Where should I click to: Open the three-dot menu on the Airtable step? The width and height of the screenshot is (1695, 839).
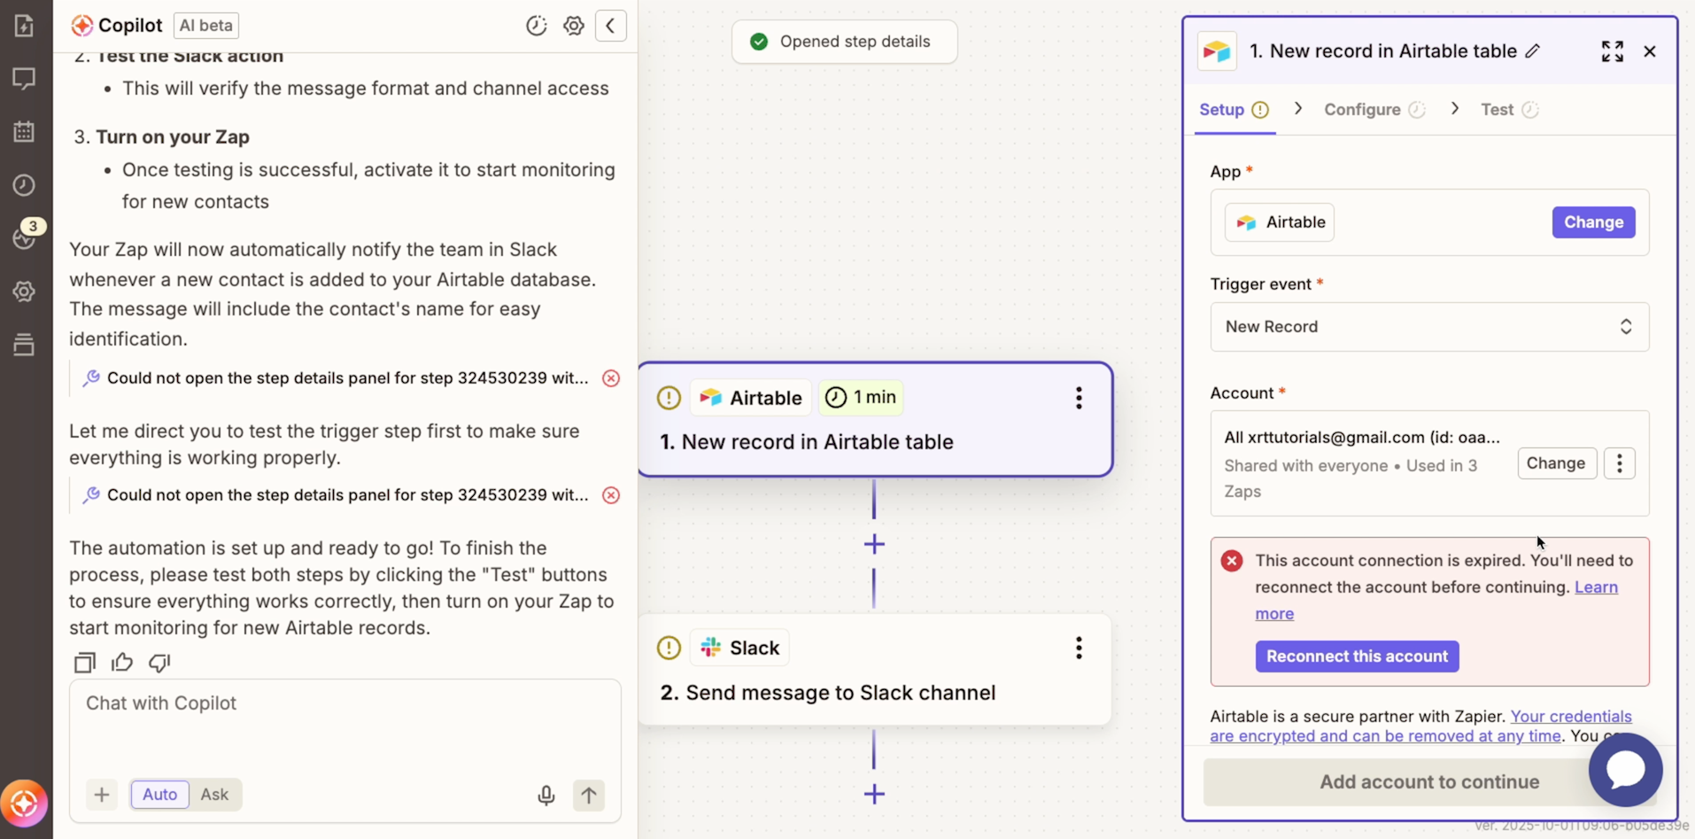[1079, 398]
